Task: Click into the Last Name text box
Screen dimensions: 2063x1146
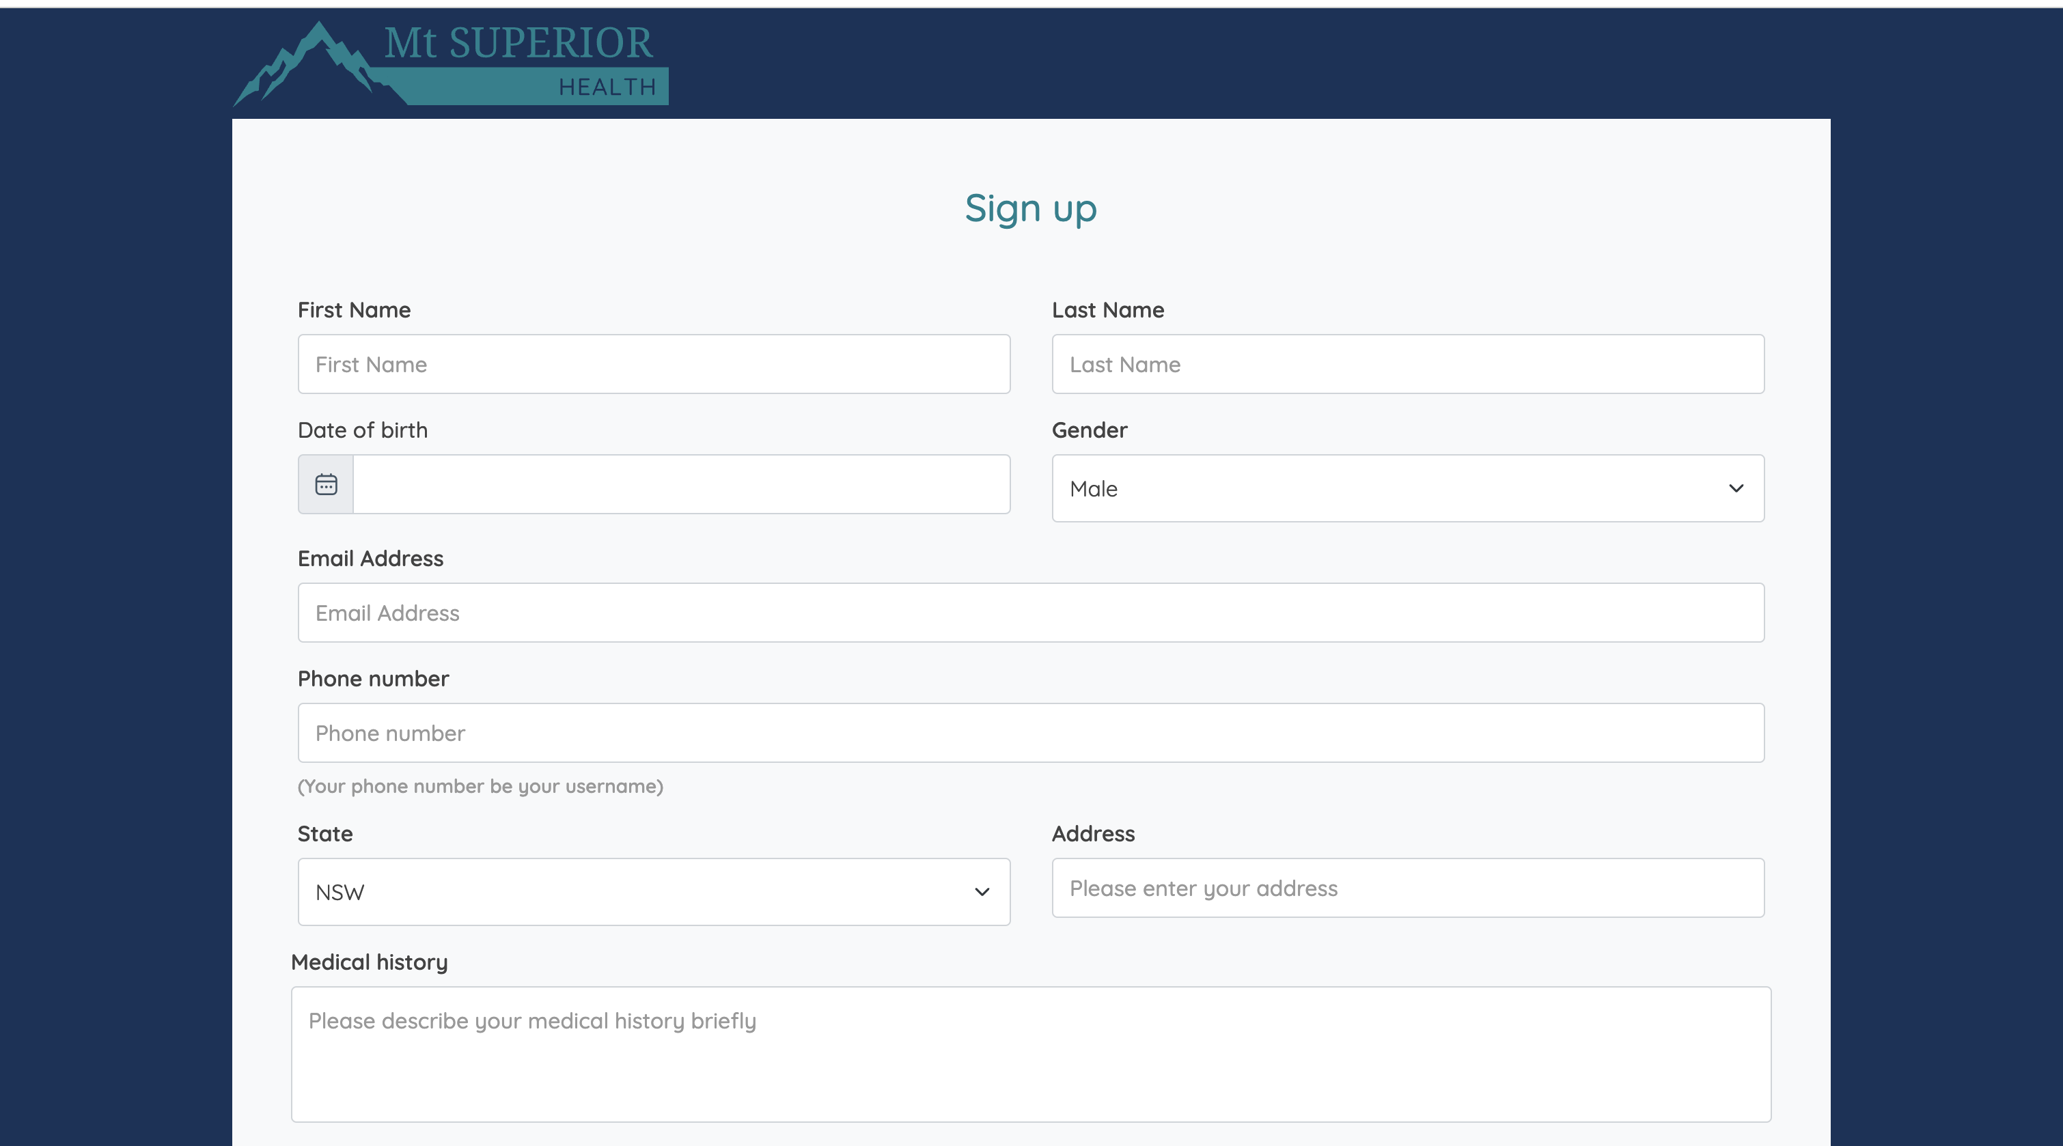Action: click(x=1407, y=365)
